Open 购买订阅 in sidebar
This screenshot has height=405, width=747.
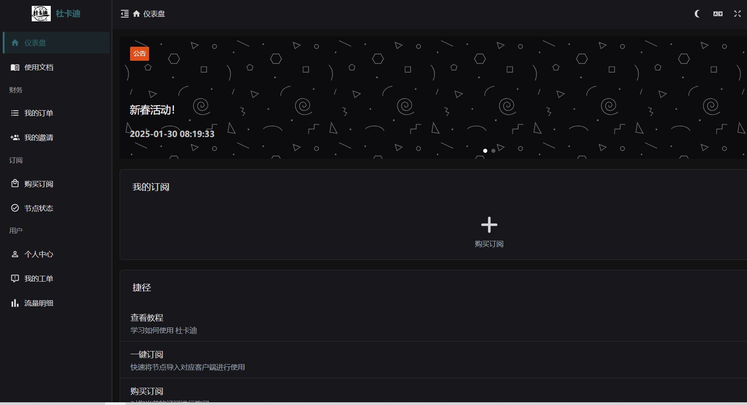pyautogui.click(x=56, y=184)
